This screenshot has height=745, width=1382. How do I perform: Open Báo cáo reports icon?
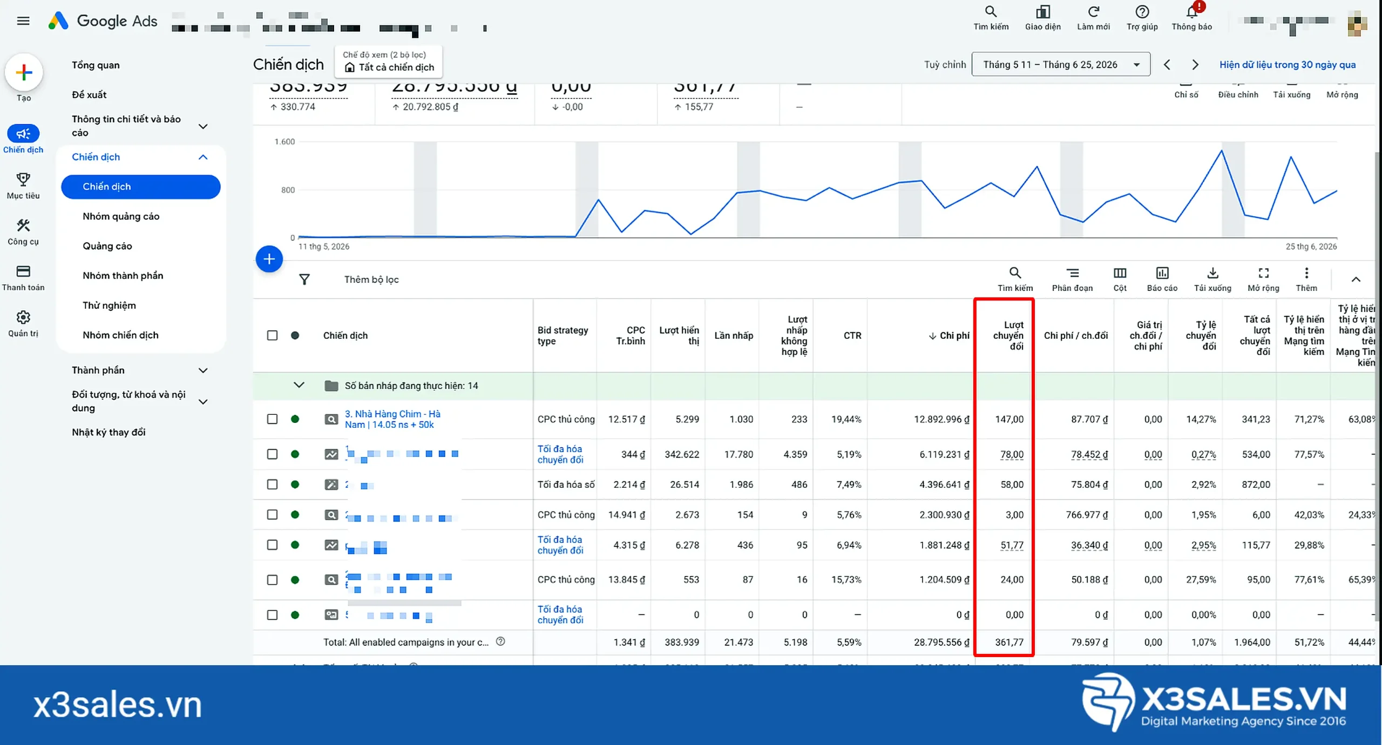tap(1162, 279)
